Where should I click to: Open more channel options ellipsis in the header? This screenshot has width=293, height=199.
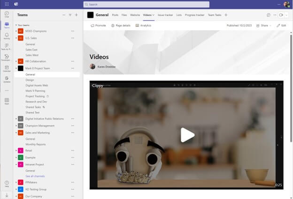(x=275, y=15)
